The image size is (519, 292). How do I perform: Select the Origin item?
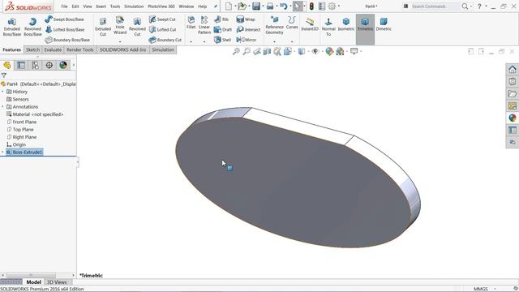[16, 144]
